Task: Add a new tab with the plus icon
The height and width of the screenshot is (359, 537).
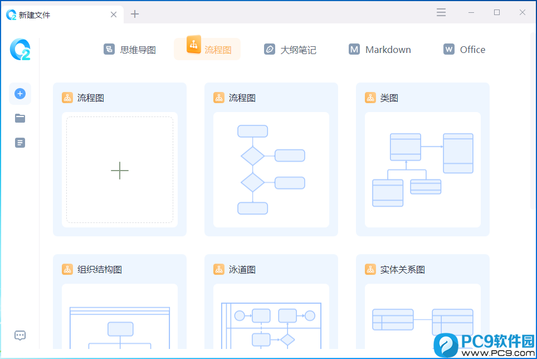Action: (135, 14)
